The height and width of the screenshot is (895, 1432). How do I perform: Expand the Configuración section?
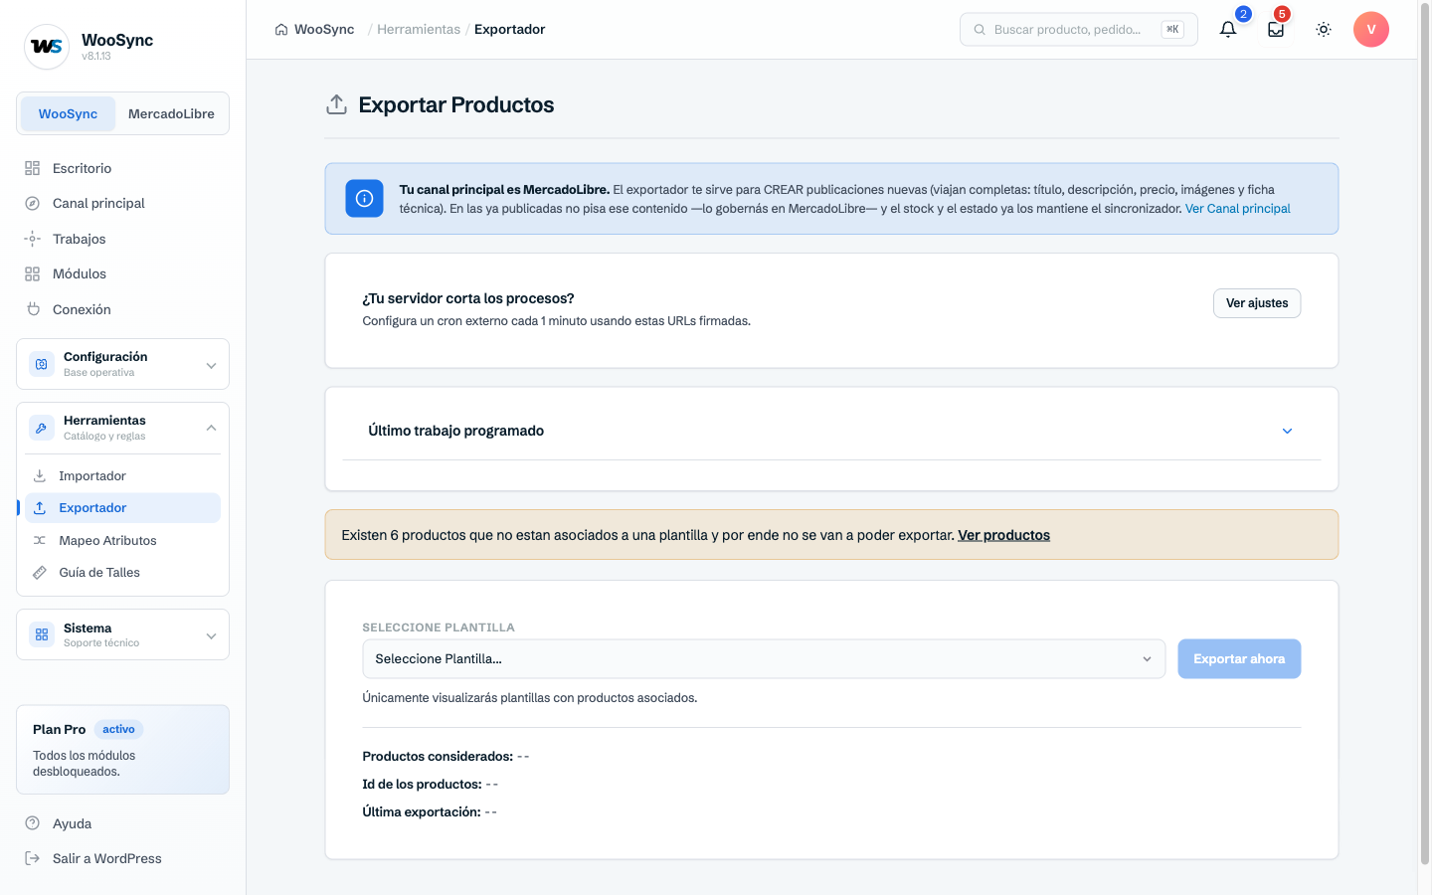(x=123, y=364)
